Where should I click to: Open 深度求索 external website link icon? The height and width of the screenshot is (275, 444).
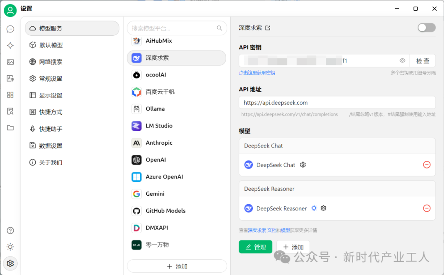pos(268,28)
